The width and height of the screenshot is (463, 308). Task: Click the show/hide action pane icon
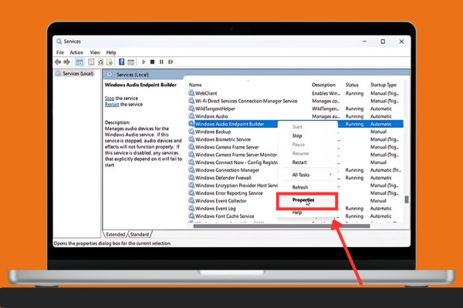click(x=131, y=62)
